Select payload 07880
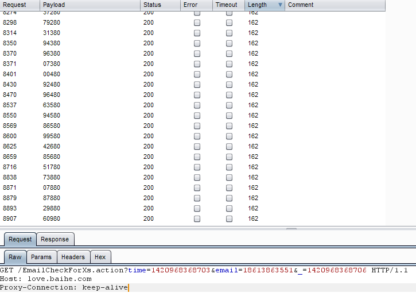This screenshot has height=293, width=416. [52, 188]
